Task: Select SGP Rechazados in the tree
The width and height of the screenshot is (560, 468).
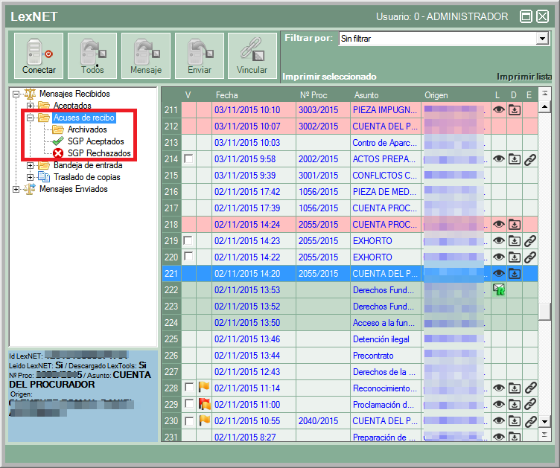Action: [x=98, y=153]
